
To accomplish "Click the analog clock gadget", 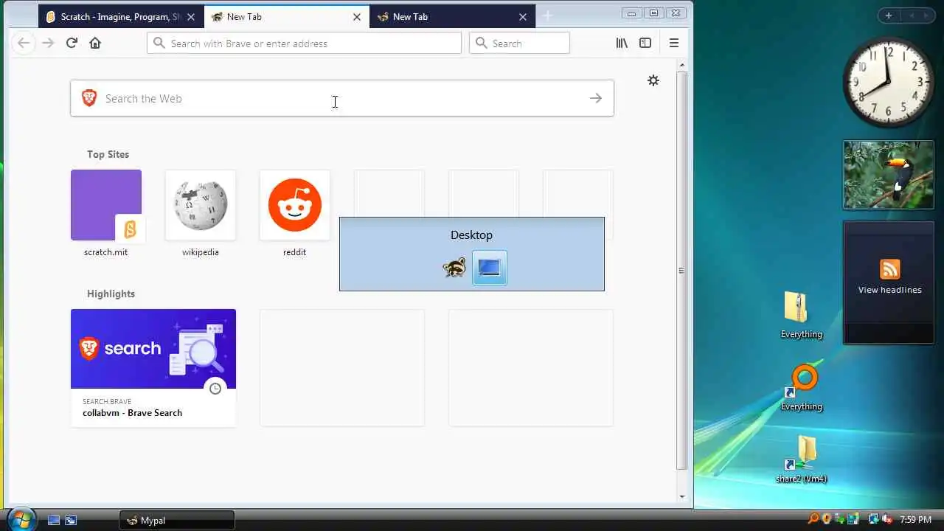I will (x=889, y=81).
